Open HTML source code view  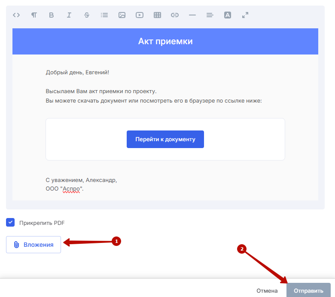click(x=16, y=15)
